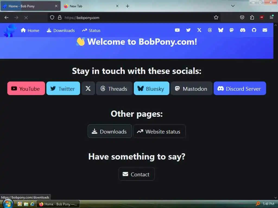Launch Windows Media Player from quick launch

[20, 204]
